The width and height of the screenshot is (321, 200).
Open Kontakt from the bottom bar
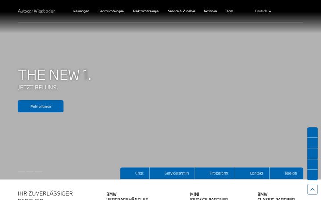coord(252,173)
